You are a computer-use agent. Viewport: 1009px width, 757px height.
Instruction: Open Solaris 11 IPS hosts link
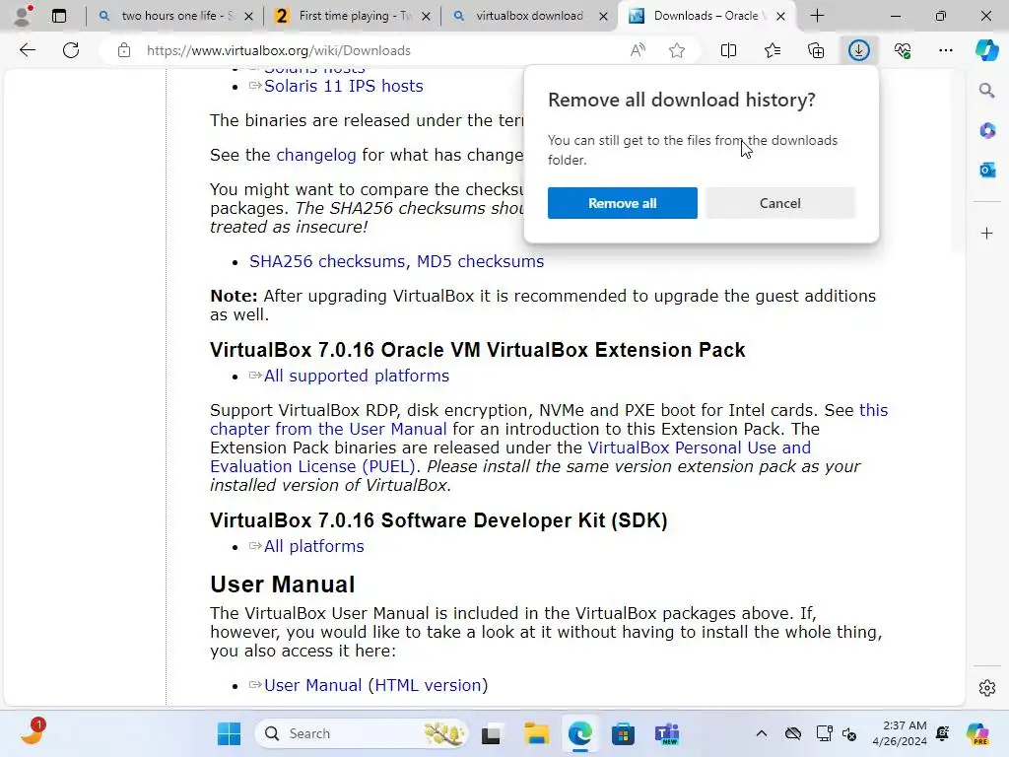click(x=343, y=86)
